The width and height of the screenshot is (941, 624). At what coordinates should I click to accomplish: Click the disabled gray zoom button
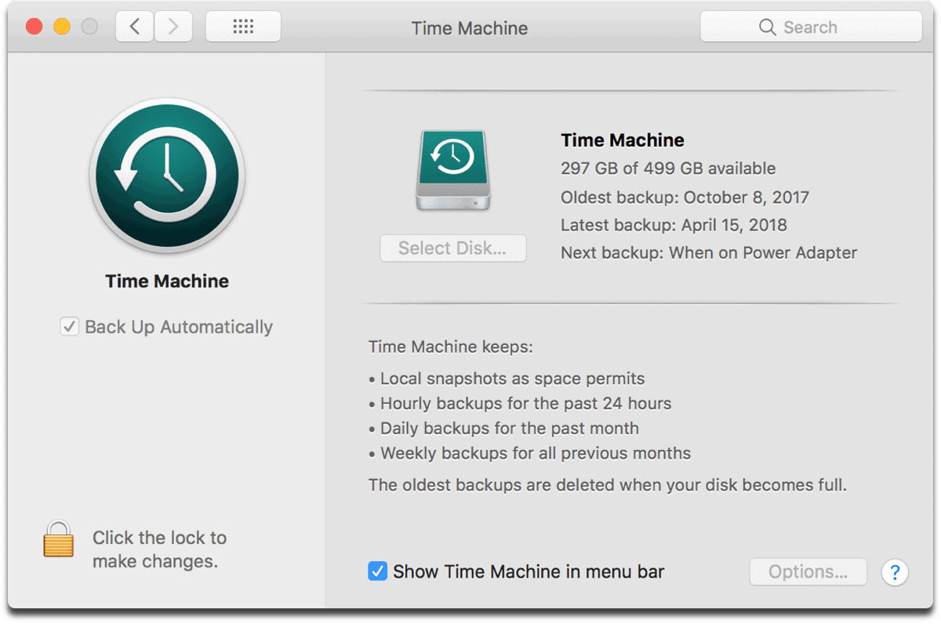tap(89, 27)
